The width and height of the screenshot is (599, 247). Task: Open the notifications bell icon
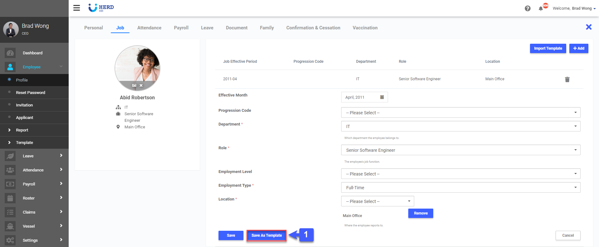541,8
